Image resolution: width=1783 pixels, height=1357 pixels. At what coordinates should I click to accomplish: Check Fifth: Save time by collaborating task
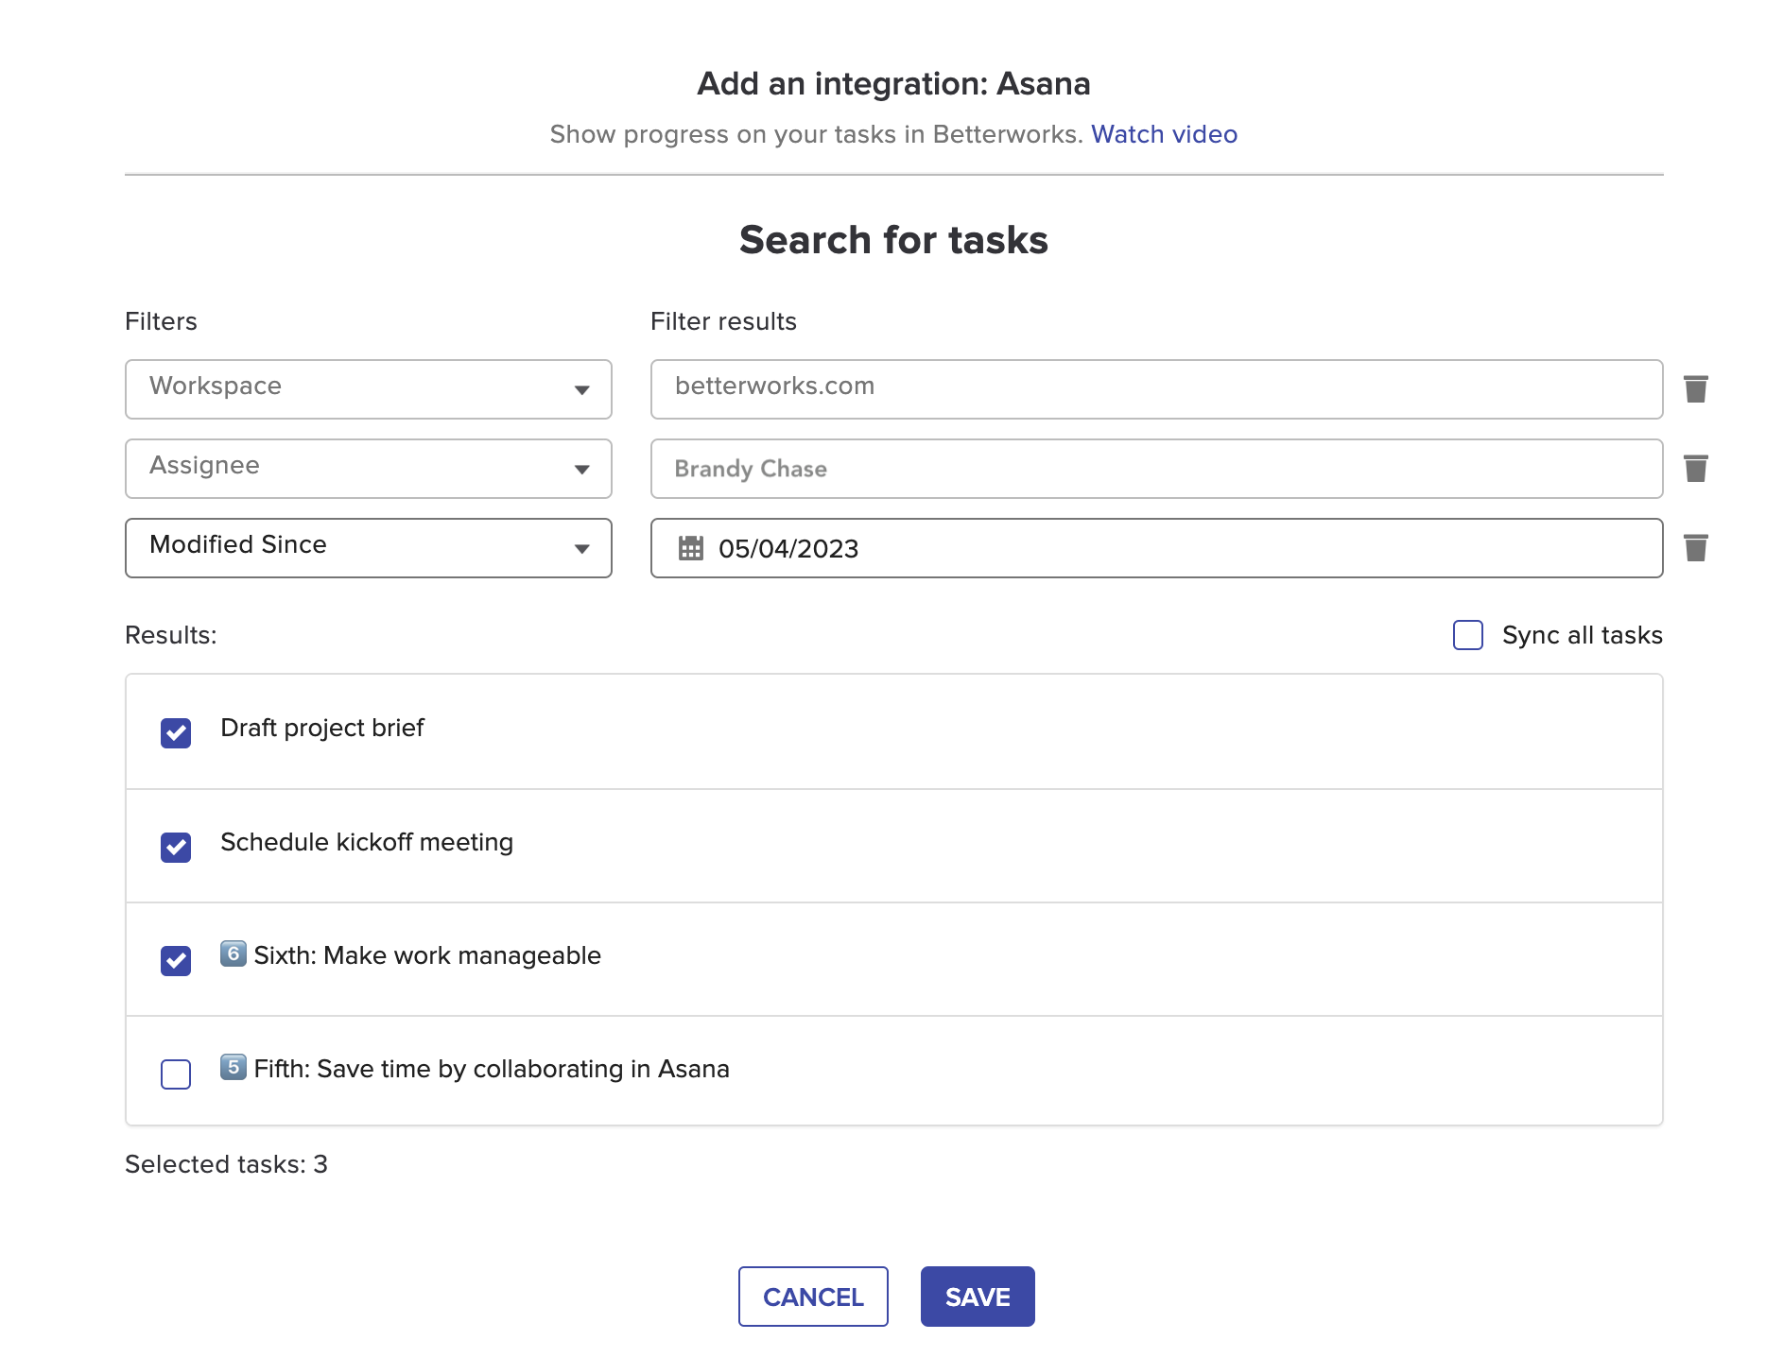point(176,1074)
